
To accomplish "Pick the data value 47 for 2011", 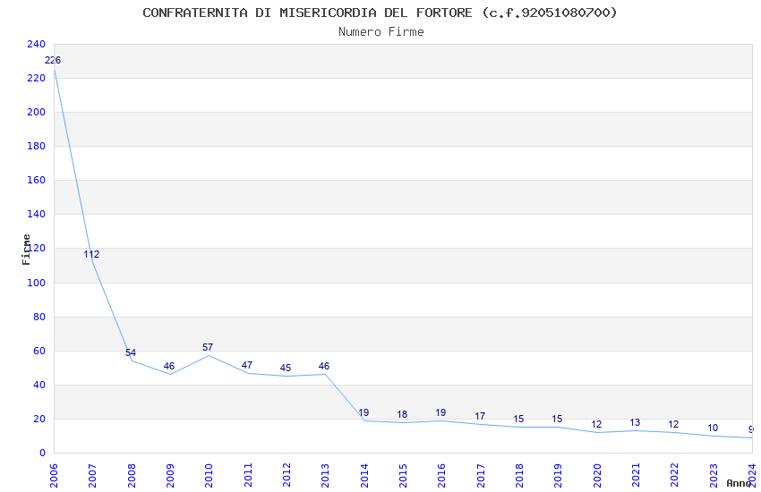I will point(246,365).
